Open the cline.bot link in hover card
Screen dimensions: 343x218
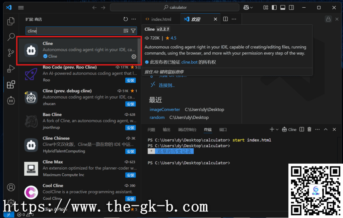coord(190,62)
